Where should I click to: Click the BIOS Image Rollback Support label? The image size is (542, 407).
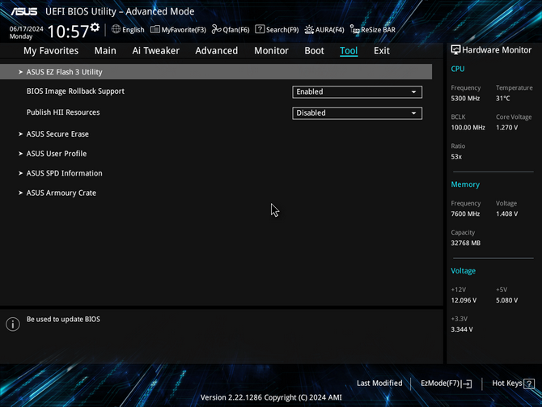pos(75,91)
